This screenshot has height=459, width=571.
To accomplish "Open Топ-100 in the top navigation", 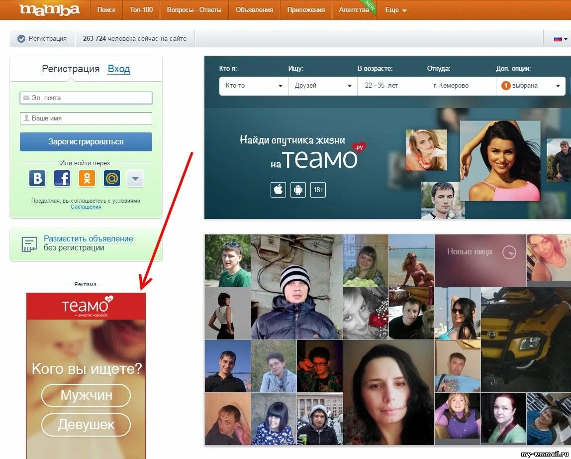I will [x=141, y=10].
